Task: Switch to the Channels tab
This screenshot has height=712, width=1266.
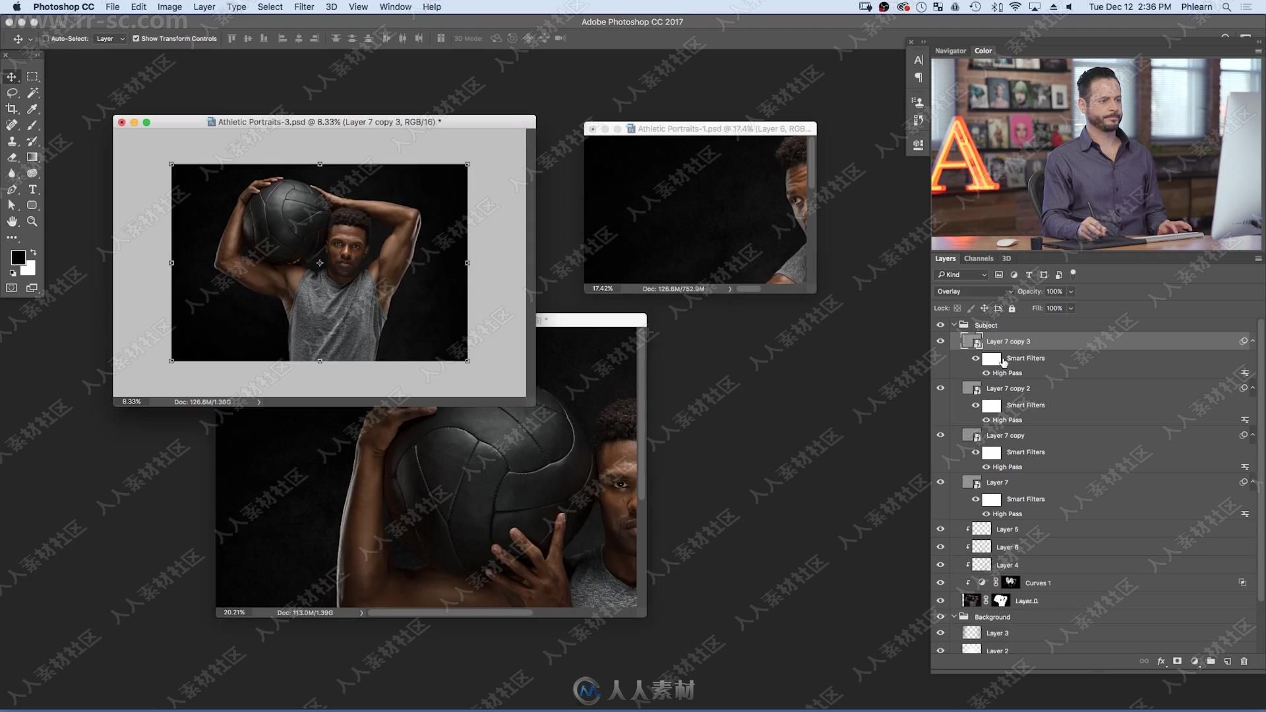Action: pyautogui.click(x=979, y=258)
